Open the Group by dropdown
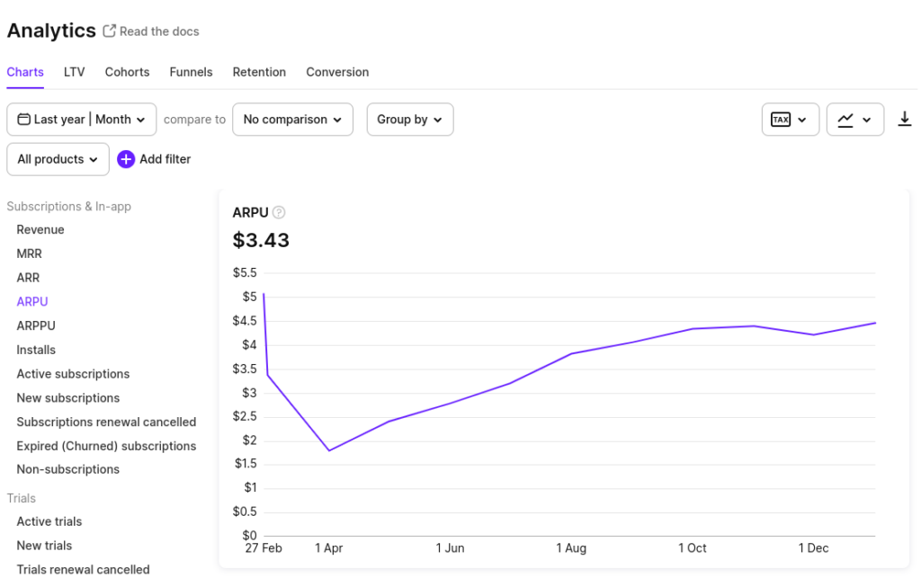This screenshot has width=921, height=578. coord(409,120)
